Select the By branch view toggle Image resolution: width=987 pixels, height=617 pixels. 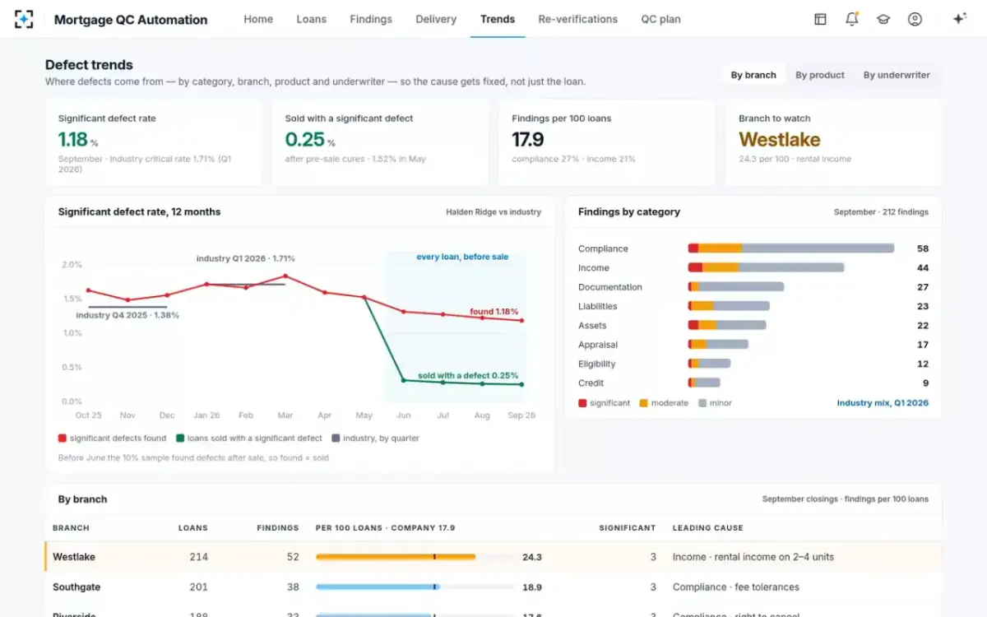[x=753, y=75]
